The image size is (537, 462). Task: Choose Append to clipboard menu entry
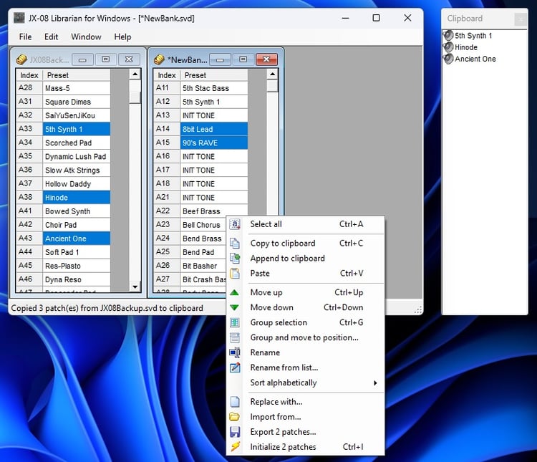[306, 259]
